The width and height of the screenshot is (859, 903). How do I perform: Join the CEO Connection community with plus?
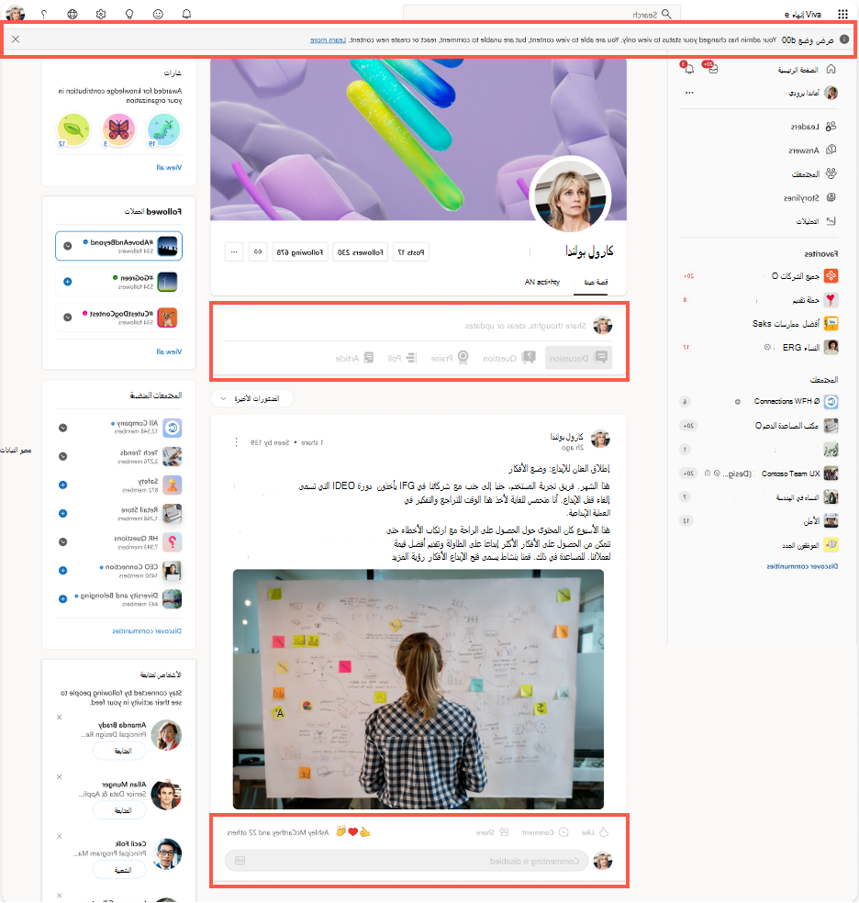pyautogui.click(x=63, y=570)
